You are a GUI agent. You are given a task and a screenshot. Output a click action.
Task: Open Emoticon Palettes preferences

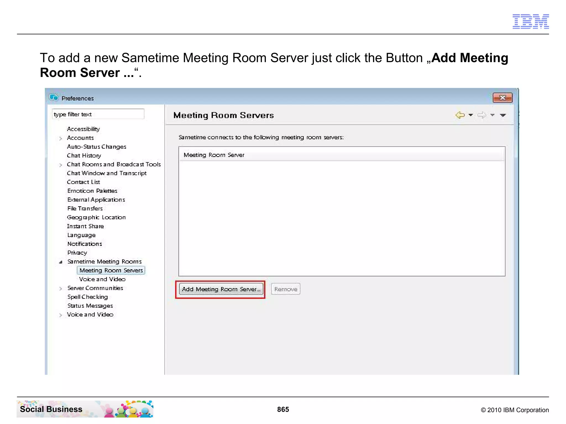(92, 191)
